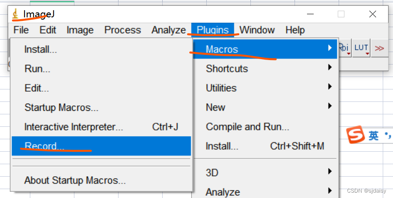Expand the New submenu
The height and width of the screenshot is (198, 393).
pyautogui.click(x=266, y=107)
